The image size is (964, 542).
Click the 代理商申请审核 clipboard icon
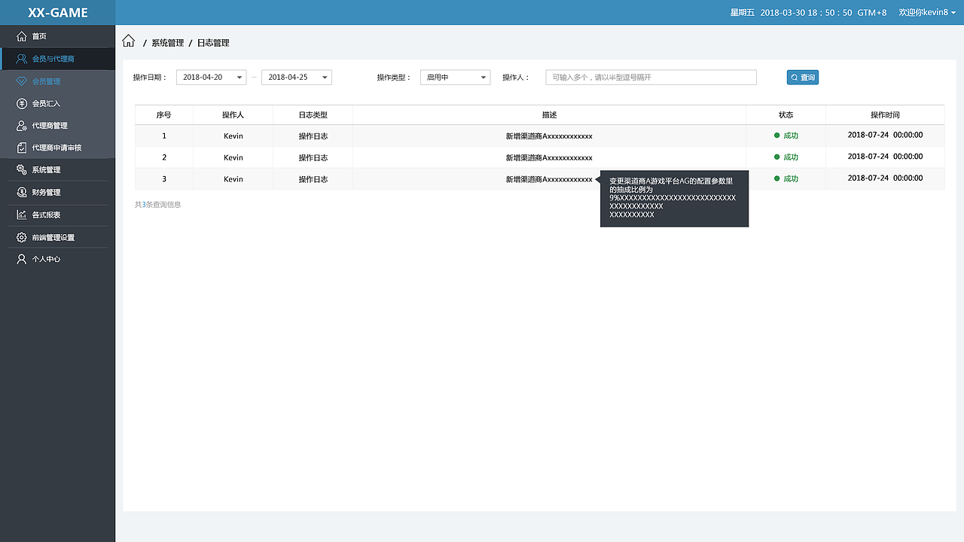click(21, 148)
